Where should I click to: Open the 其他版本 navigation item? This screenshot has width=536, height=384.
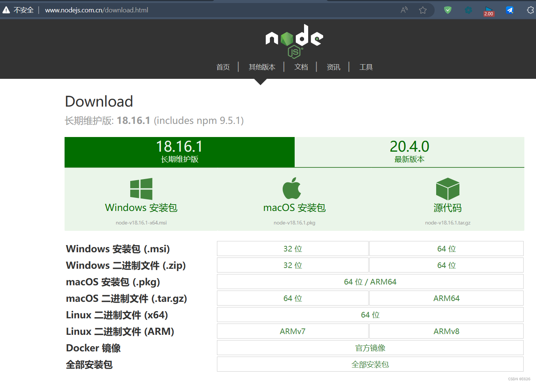click(x=262, y=67)
